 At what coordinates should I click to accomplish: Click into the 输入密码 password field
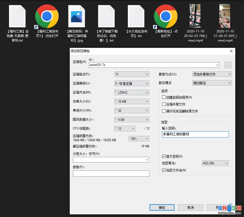[195, 134]
